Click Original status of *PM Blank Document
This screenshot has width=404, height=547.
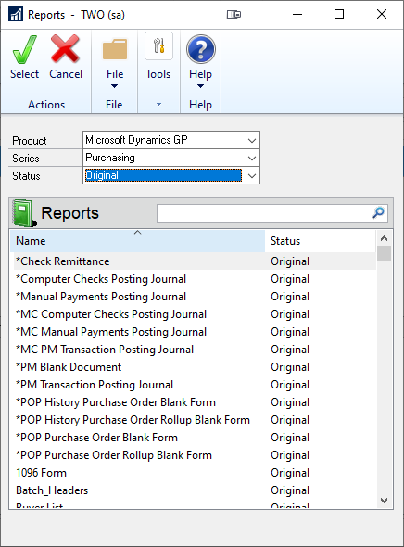(290, 367)
